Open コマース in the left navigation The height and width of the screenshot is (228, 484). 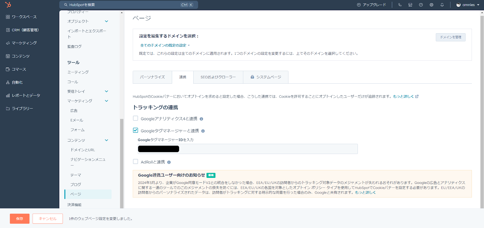click(16, 69)
